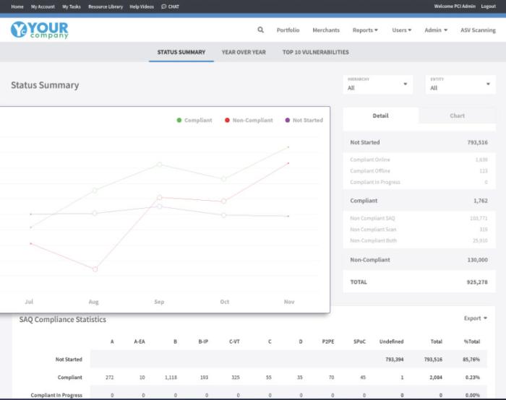Toggle the red Non-Compliant legend marker
Screen dimensions: 506x400
[227, 121]
